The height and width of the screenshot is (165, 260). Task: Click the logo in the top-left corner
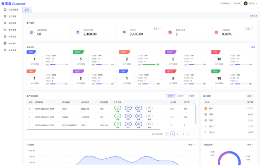(x=14, y=3)
